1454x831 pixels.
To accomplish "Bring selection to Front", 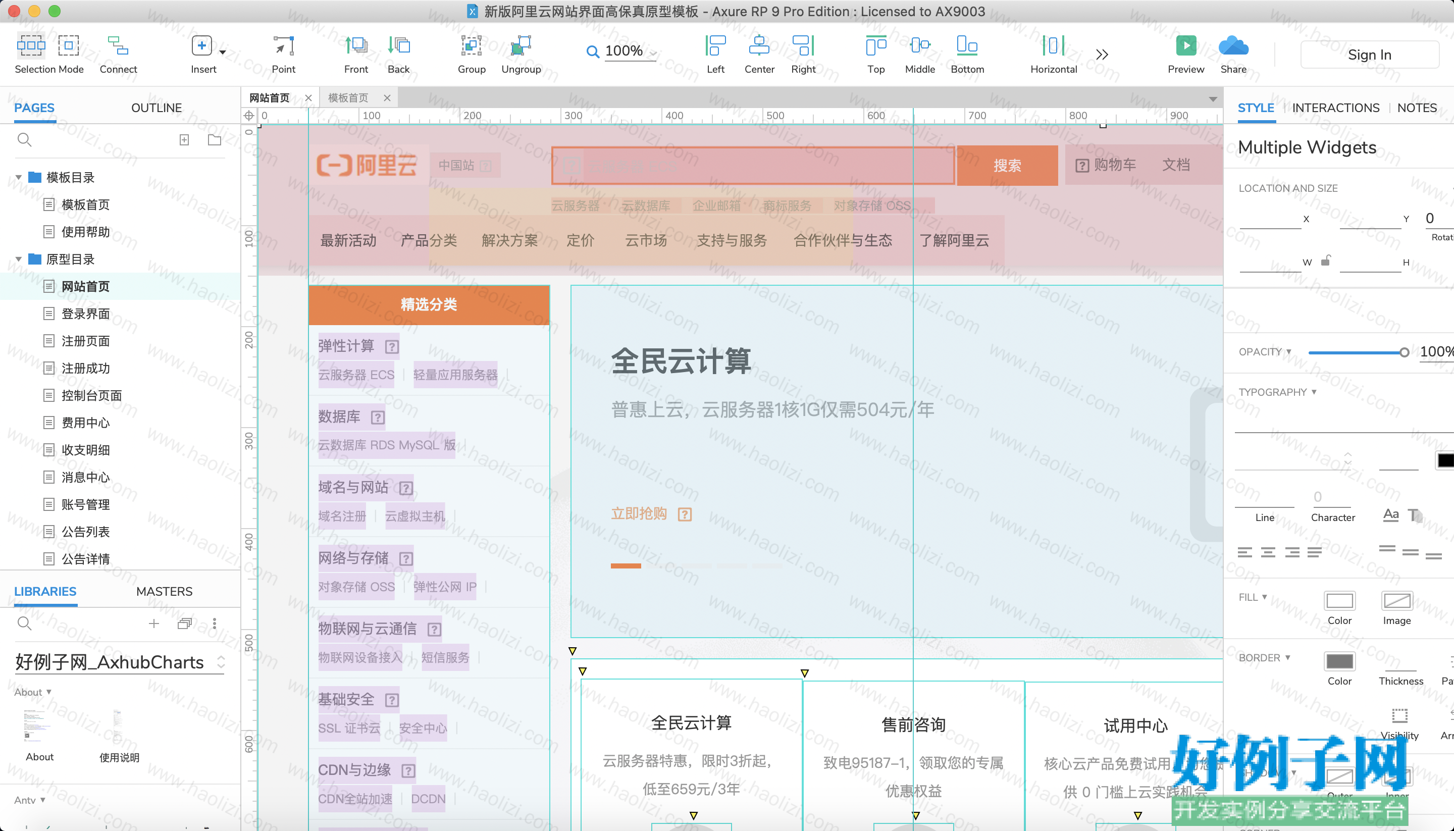I will [x=356, y=45].
